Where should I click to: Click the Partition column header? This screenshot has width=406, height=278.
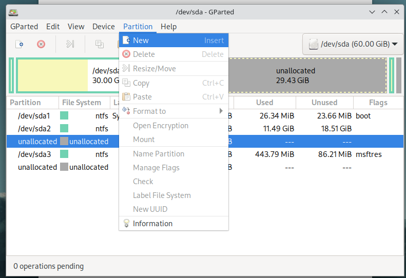[33, 103]
